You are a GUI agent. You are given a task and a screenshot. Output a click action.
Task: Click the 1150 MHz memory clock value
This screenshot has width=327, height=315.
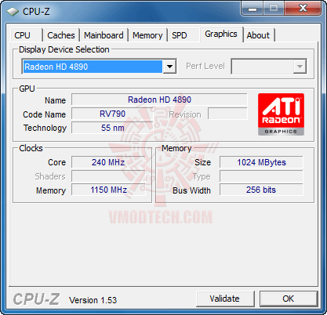[x=108, y=190]
